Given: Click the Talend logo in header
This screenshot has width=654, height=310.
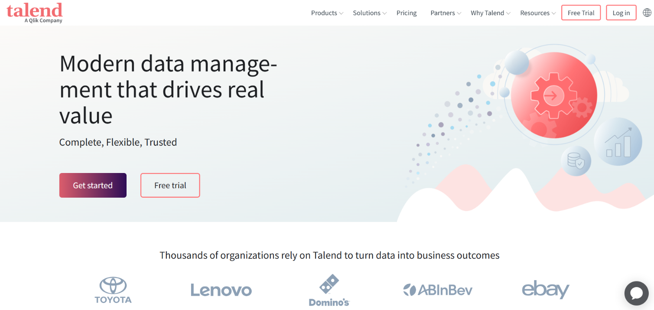Looking at the screenshot, I should tap(35, 12).
